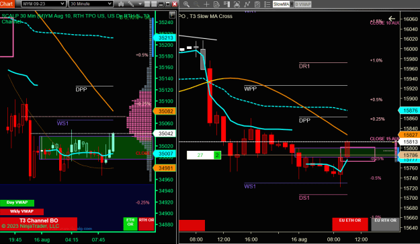Toggle the EU ETH OR red button
Viewport: 420px width, 244px height.
click(x=350, y=224)
